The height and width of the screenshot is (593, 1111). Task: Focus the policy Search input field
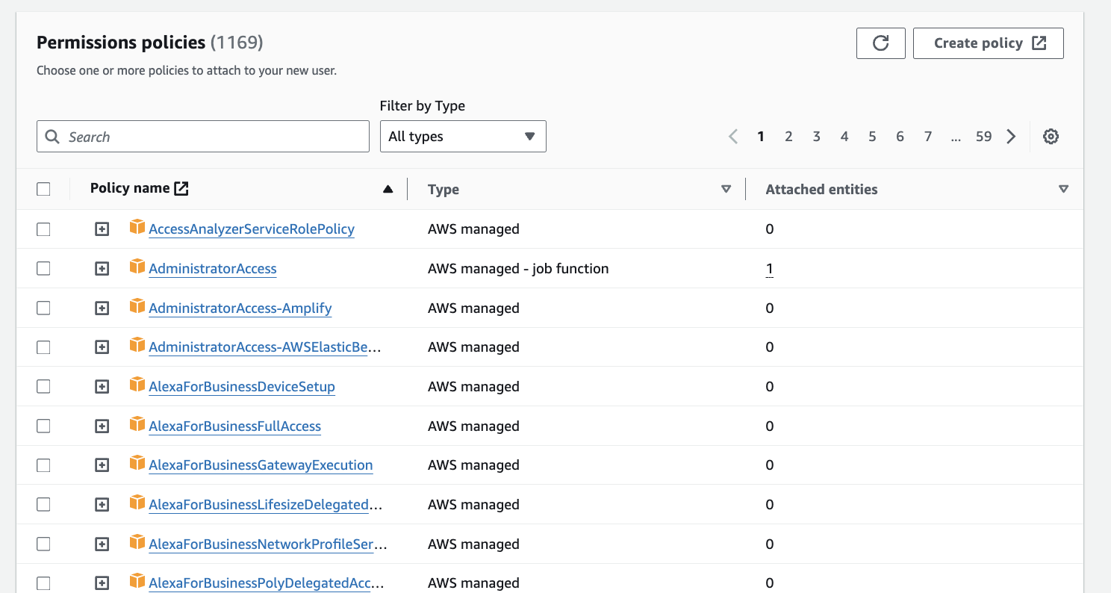click(x=203, y=137)
